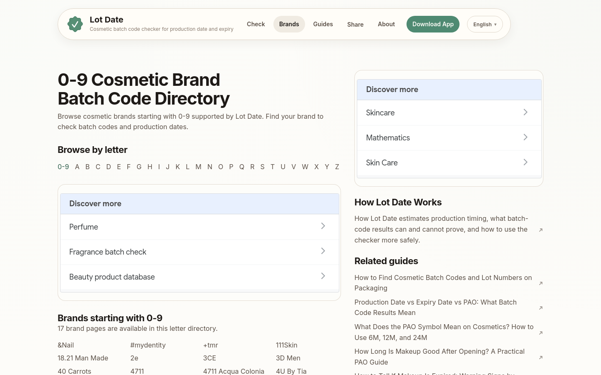
Task: Open the 18.21 Man Made brand page
Action: tap(83, 358)
